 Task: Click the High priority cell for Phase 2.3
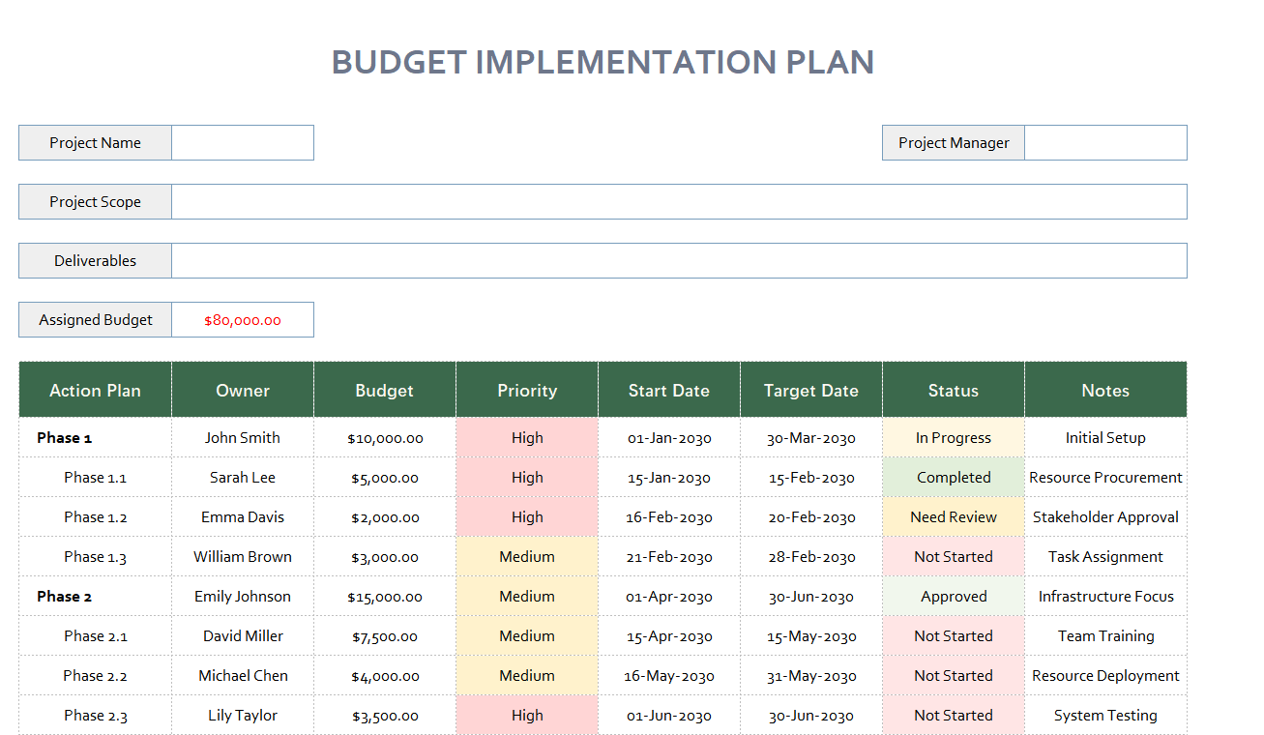pyautogui.click(x=527, y=715)
